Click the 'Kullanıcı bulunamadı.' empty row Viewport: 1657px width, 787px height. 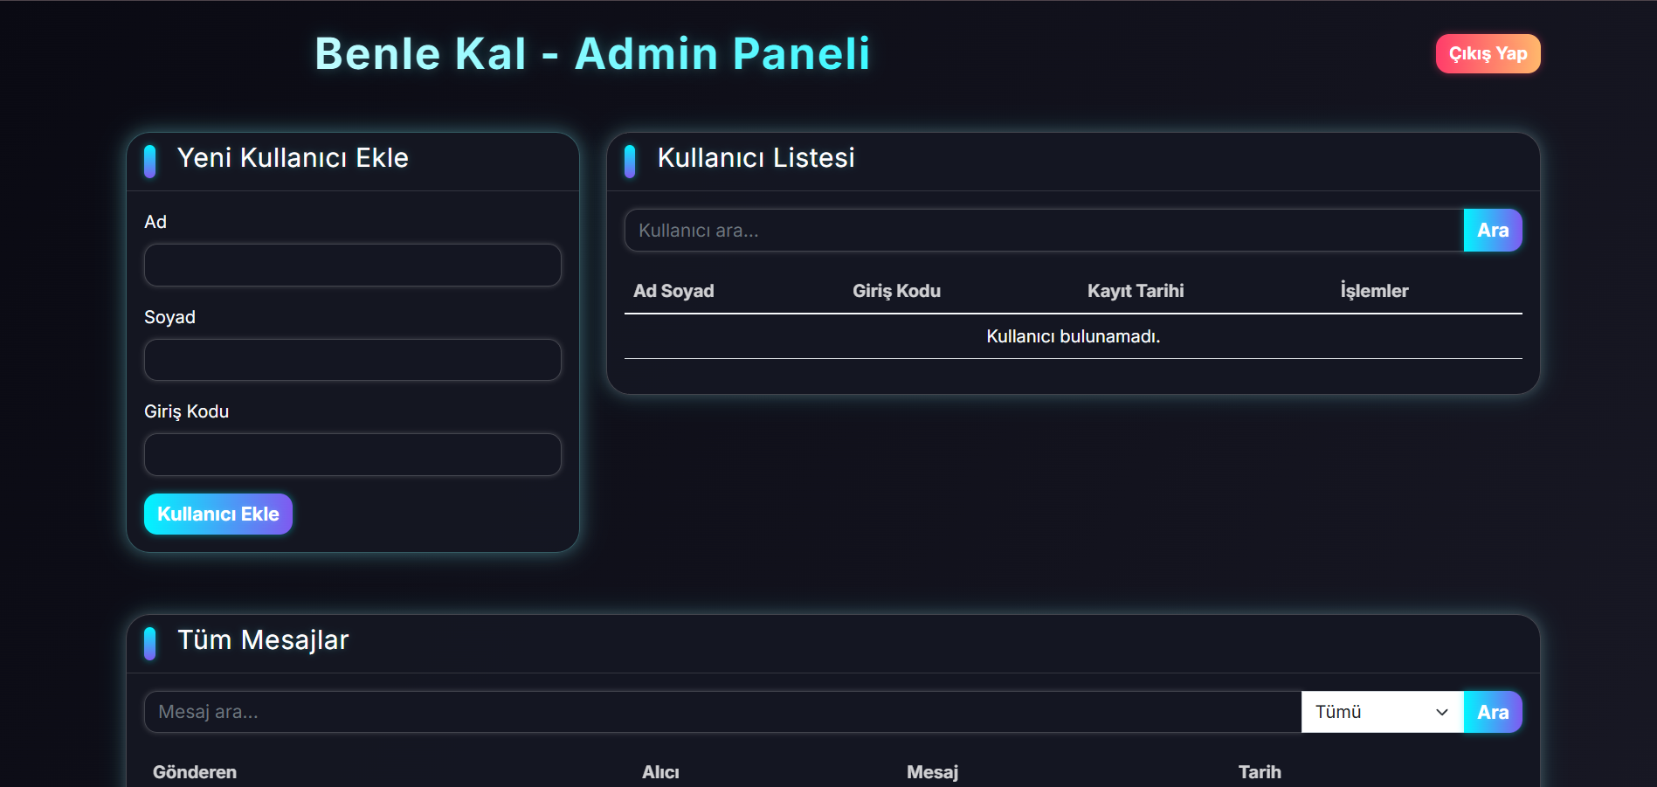1073,336
